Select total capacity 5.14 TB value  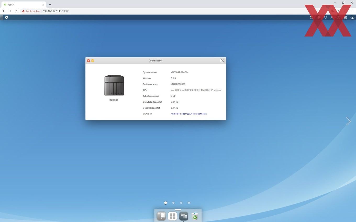[x=175, y=108]
